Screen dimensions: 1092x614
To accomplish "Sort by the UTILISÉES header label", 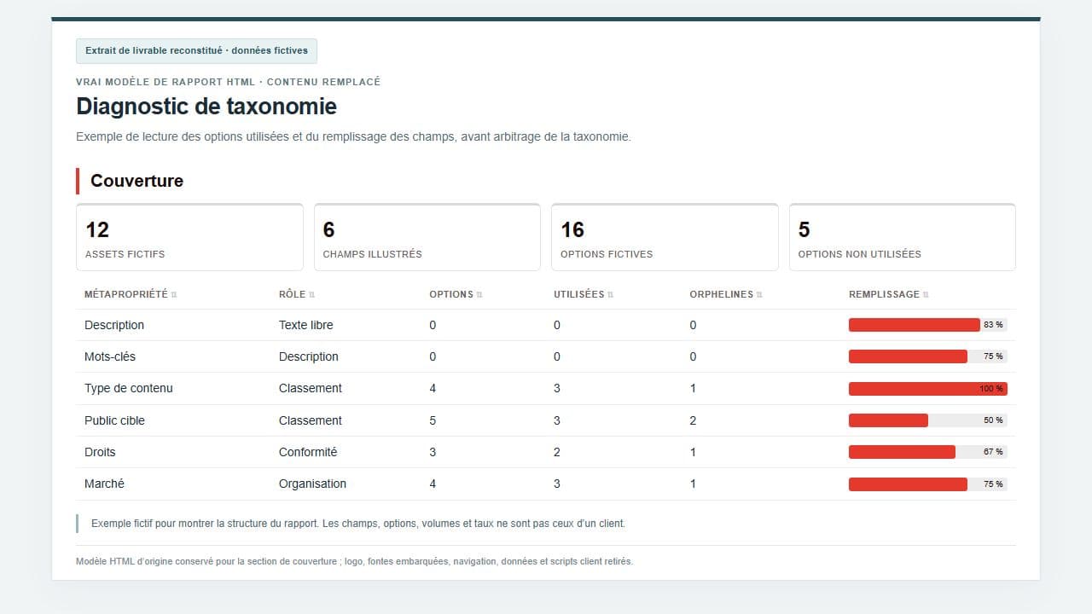I will (578, 294).
